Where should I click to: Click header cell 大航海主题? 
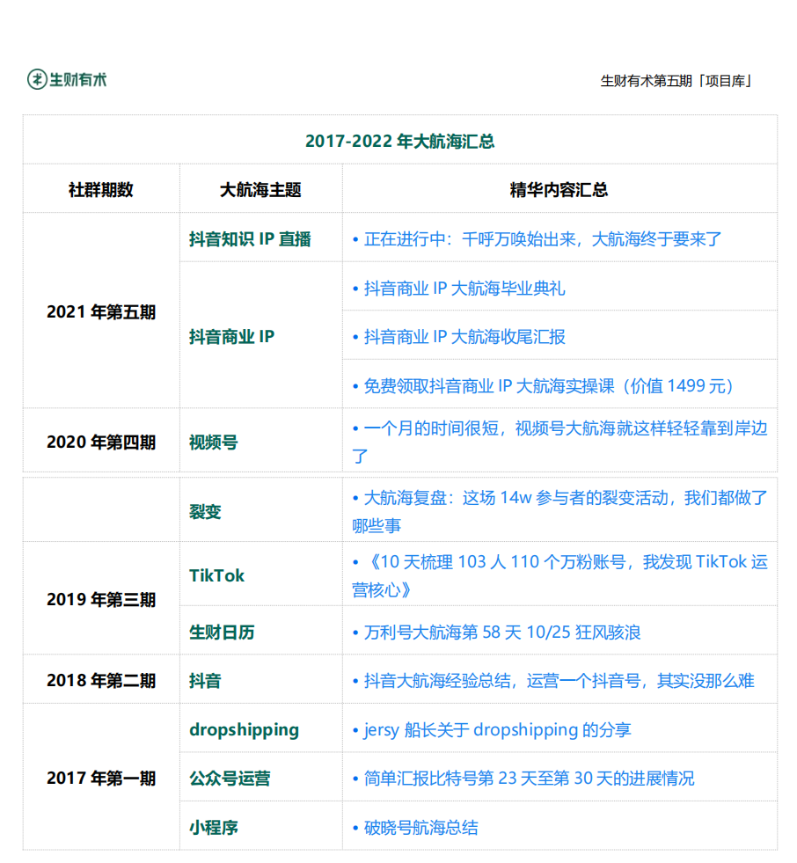point(260,190)
